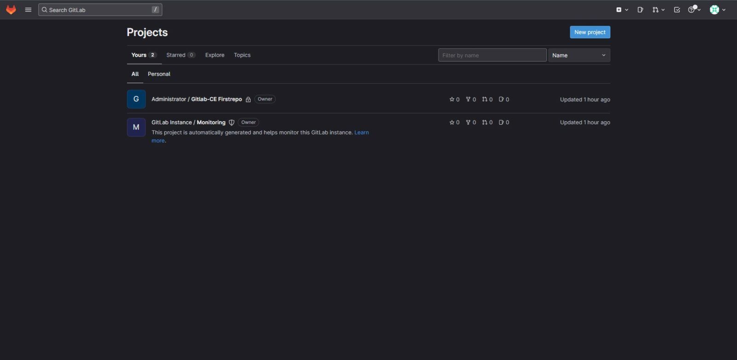The width and height of the screenshot is (737, 360).
Task: Open the Issues icon in top bar
Action: (640, 10)
